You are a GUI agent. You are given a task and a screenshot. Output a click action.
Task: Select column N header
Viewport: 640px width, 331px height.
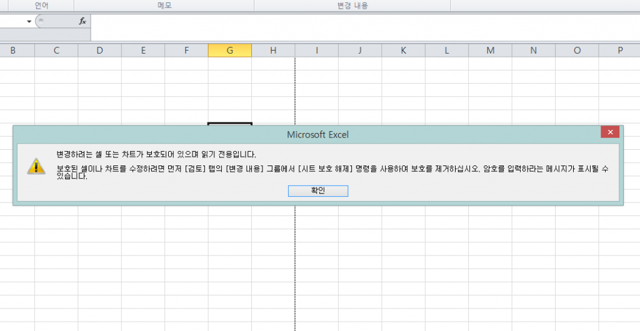click(534, 51)
